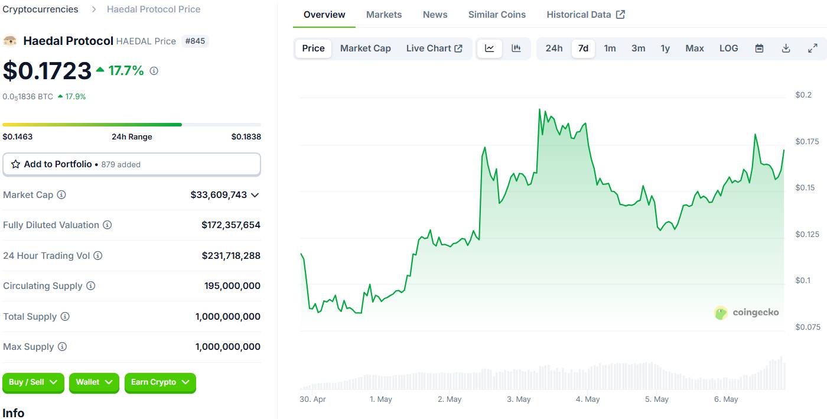827x419 pixels.
Task: Click the Haedal Protocol coin logo
Action: [x=10, y=41]
